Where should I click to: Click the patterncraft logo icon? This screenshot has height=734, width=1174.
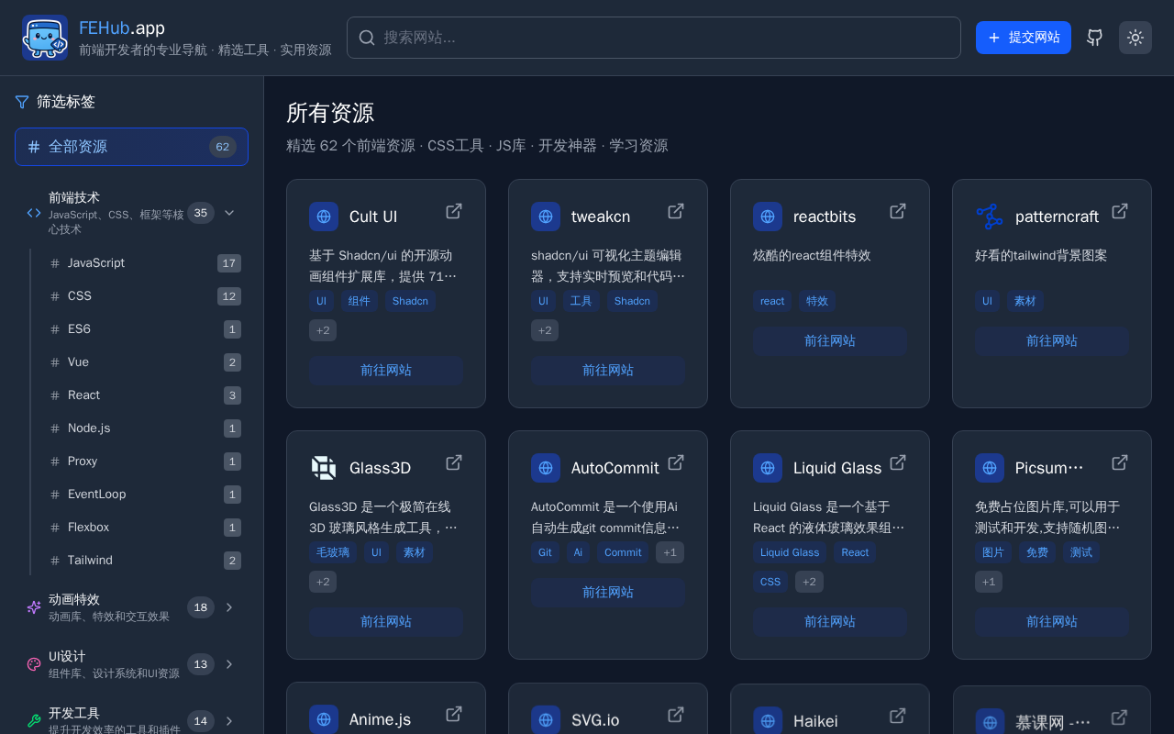click(x=990, y=217)
